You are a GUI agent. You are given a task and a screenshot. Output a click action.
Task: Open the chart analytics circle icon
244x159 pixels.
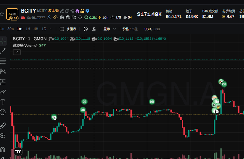click(68, 18)
